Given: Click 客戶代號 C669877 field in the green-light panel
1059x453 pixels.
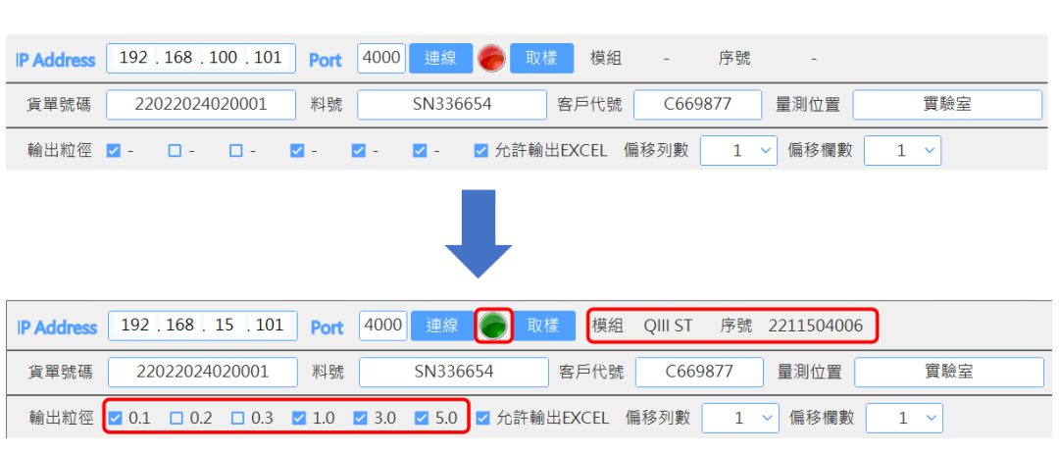Looking at the screenshot, I should tap(699, 372).
